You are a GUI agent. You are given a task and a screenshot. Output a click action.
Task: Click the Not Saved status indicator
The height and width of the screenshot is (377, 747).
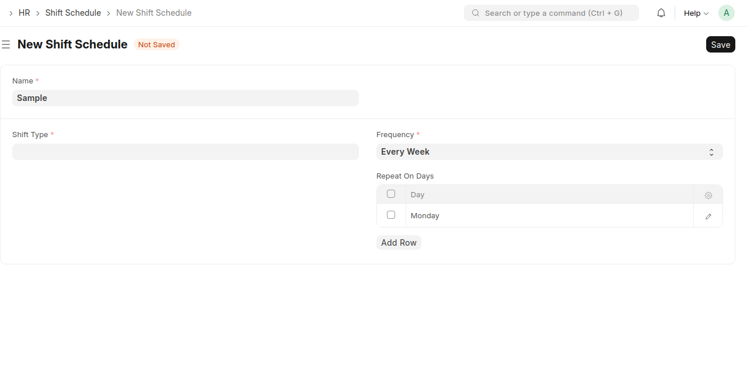[156, 44]
